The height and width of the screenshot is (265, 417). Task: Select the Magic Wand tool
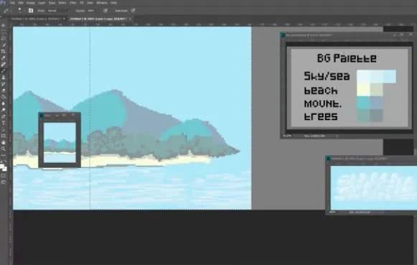(x=4, y=45)
